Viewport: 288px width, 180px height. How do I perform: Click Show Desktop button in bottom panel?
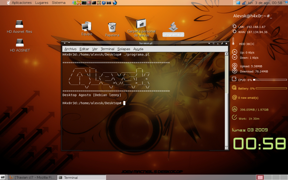3,177
